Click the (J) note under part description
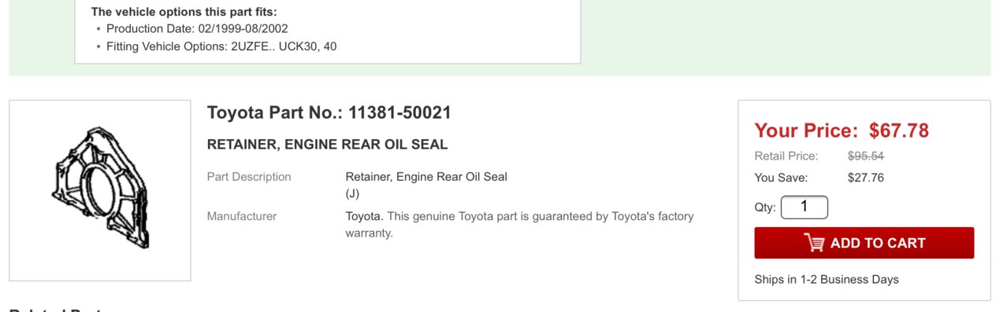This screenshot has height=312, width=1007. click(352, 193)
